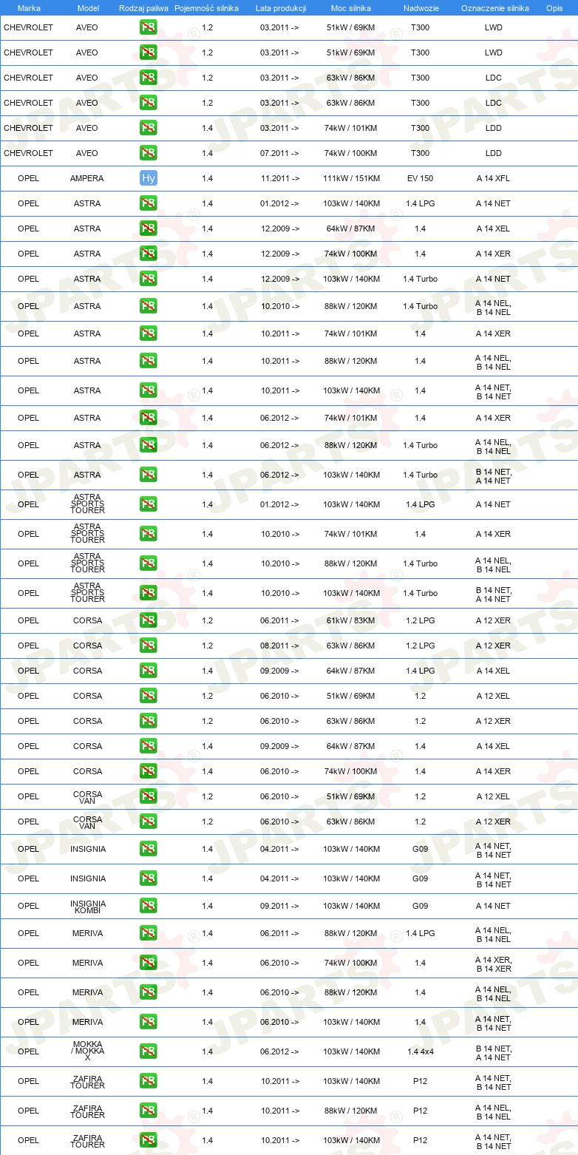The width and height of the screenshot is (578, 1155).
Task: Click the PB fuel icon for Aveo 74kW / 101KM
Action: pyautogui.click(x=149, y=128)
